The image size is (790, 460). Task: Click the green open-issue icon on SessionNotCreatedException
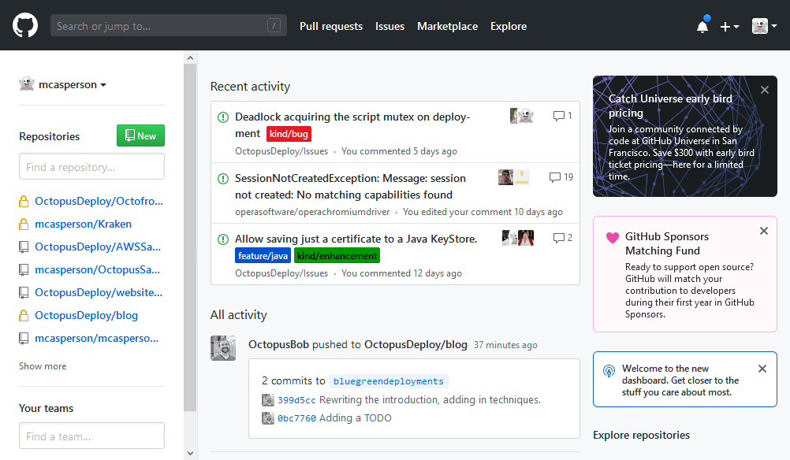pyautogui.click(x=221, y=177)
